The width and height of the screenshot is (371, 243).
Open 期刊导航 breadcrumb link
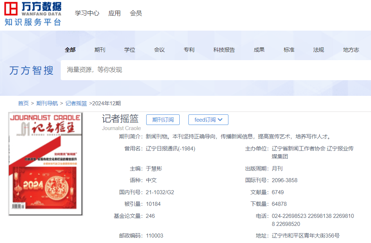[47, 103]
